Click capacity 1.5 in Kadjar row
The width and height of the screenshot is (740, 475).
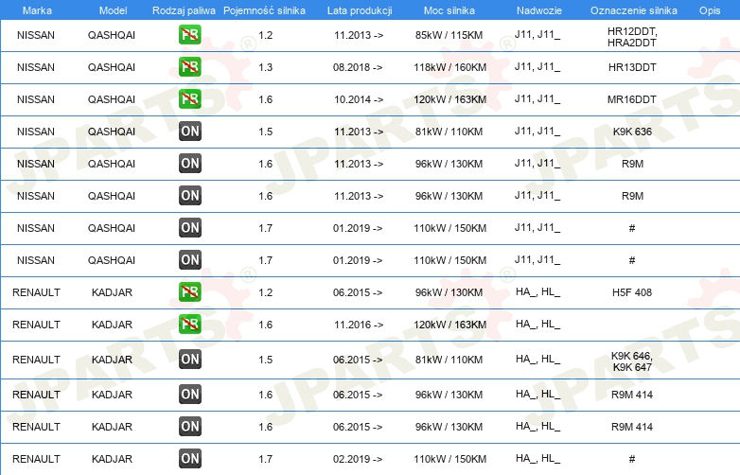pyautogui.click(x=265, y=360)
